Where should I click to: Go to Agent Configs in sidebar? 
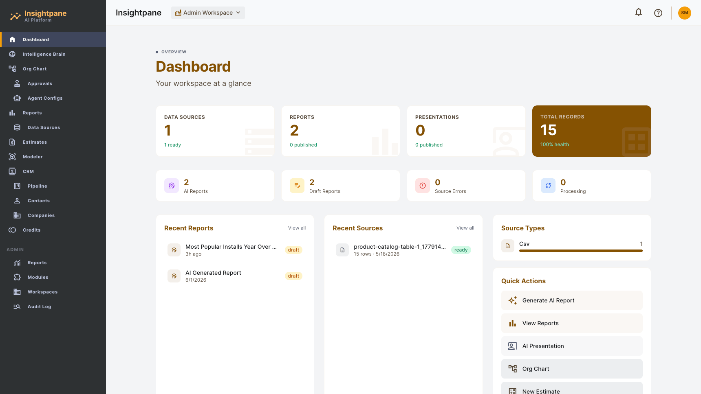click(x=53, y=98)
